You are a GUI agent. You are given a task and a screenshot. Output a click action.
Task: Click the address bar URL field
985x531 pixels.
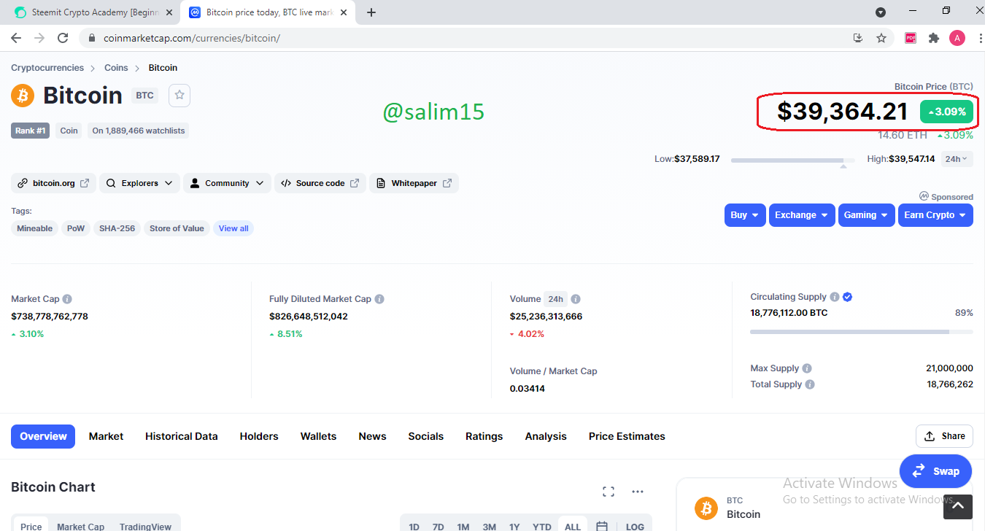pyautogui.click(x=467, y=38)
